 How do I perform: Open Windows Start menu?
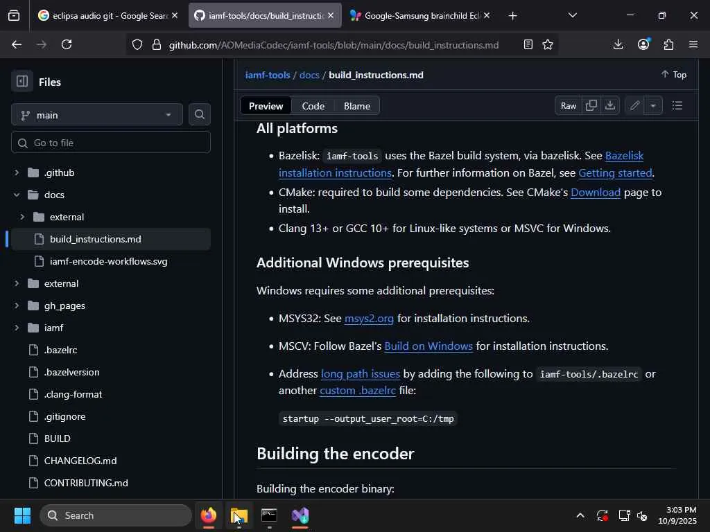point(22,515)
